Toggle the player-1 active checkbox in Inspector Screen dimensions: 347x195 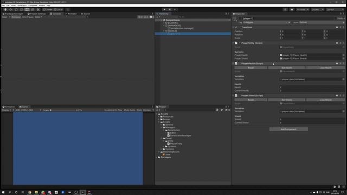240,18
